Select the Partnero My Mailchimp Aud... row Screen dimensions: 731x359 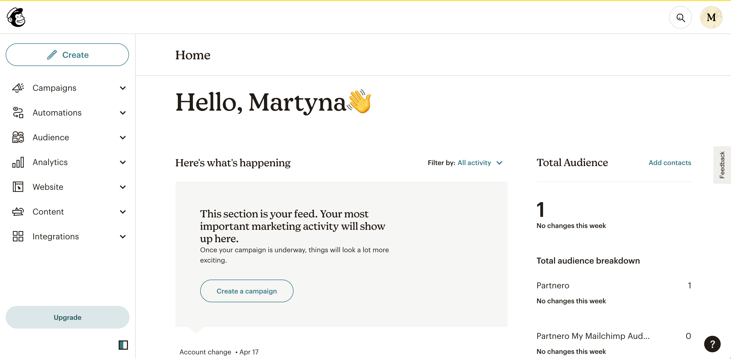click(x=614, y=336)
